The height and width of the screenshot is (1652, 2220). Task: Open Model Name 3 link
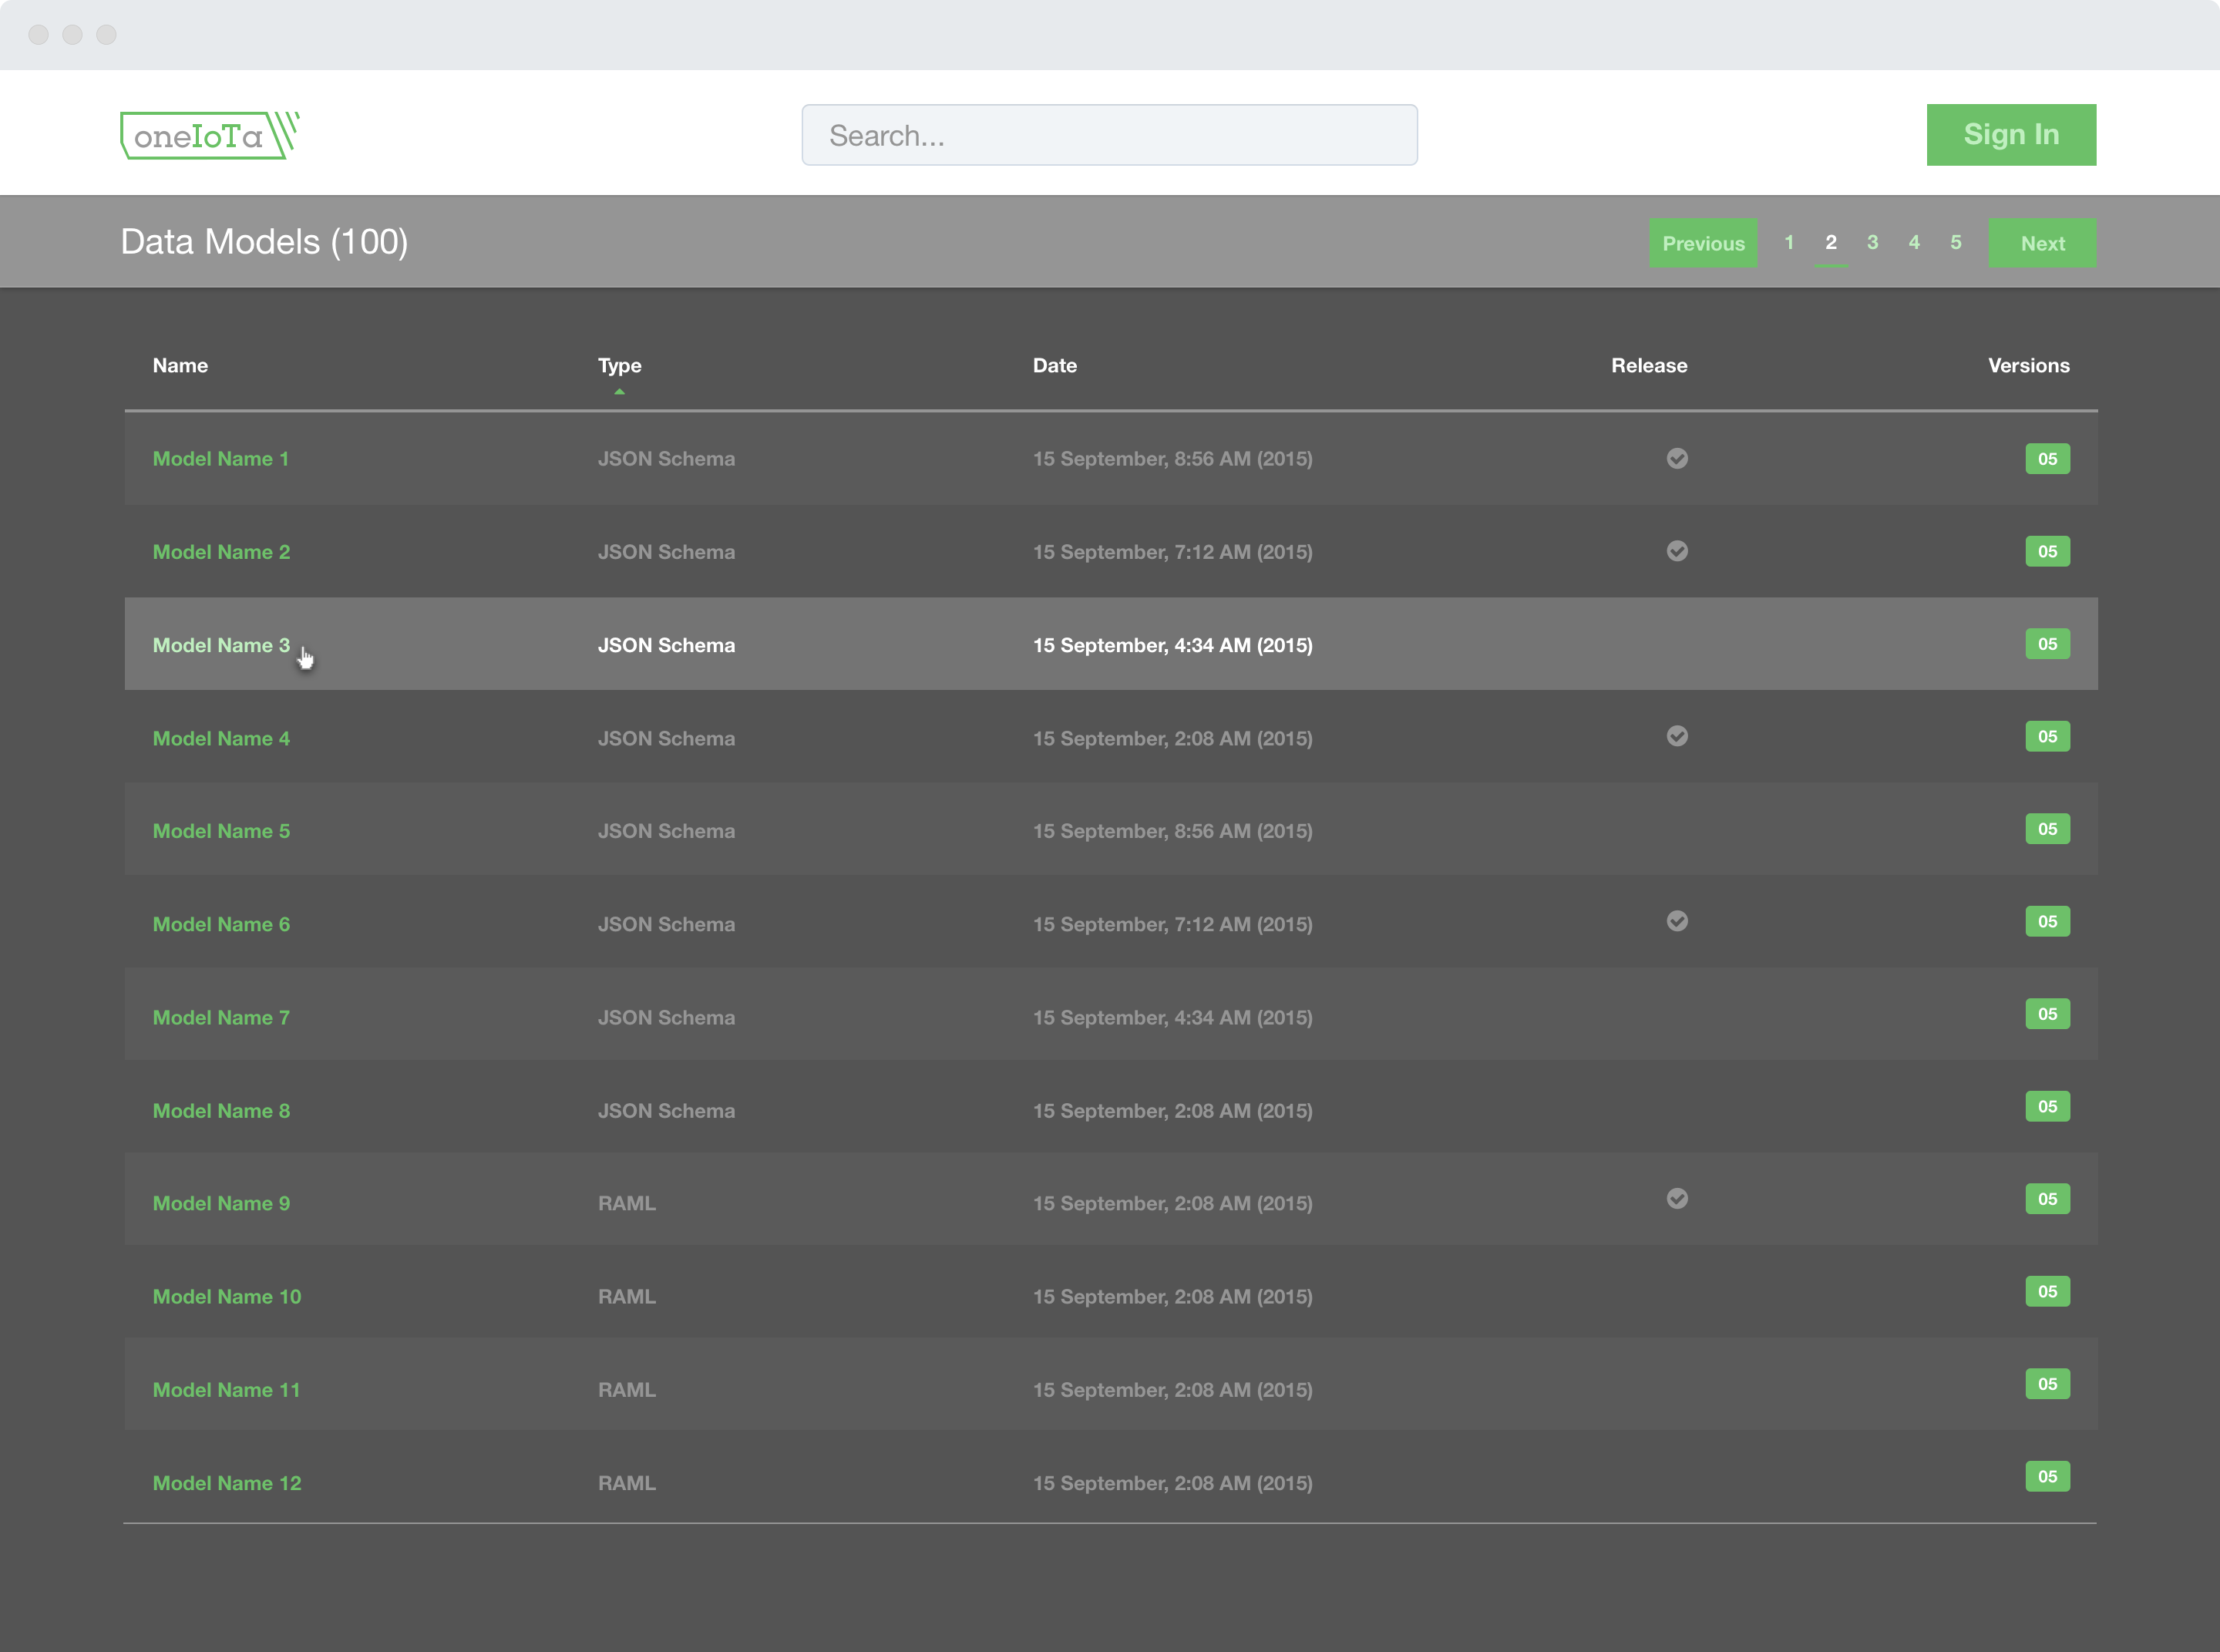221,645
